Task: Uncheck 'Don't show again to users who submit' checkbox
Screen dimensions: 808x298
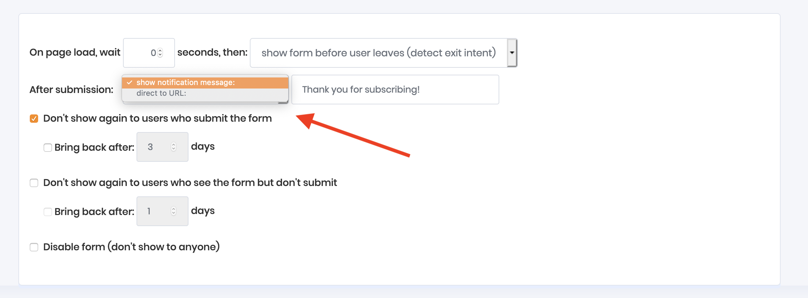Action: coord(34,119)
